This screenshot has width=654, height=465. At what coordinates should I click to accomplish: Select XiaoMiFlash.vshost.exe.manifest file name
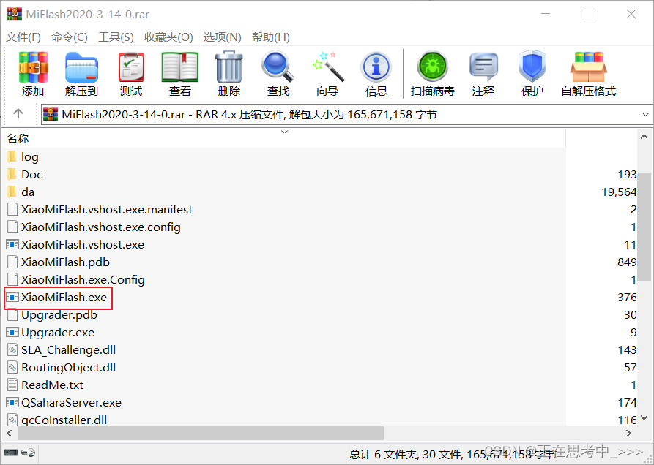[x=107, y=209]
